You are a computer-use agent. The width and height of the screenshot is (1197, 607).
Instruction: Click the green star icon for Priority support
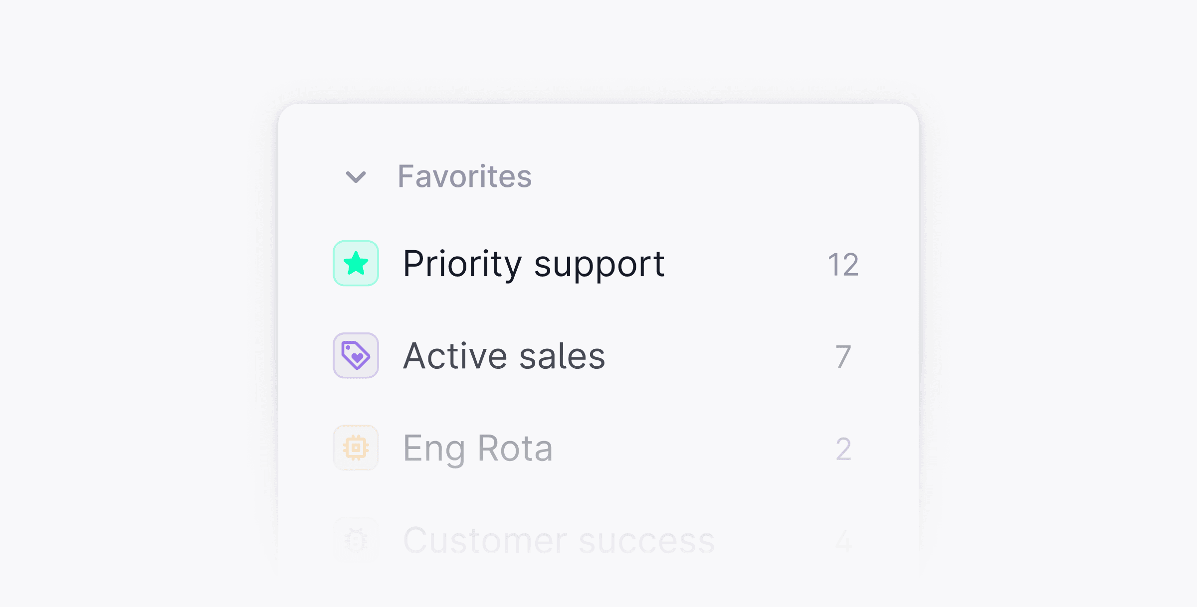click(356, 263)
